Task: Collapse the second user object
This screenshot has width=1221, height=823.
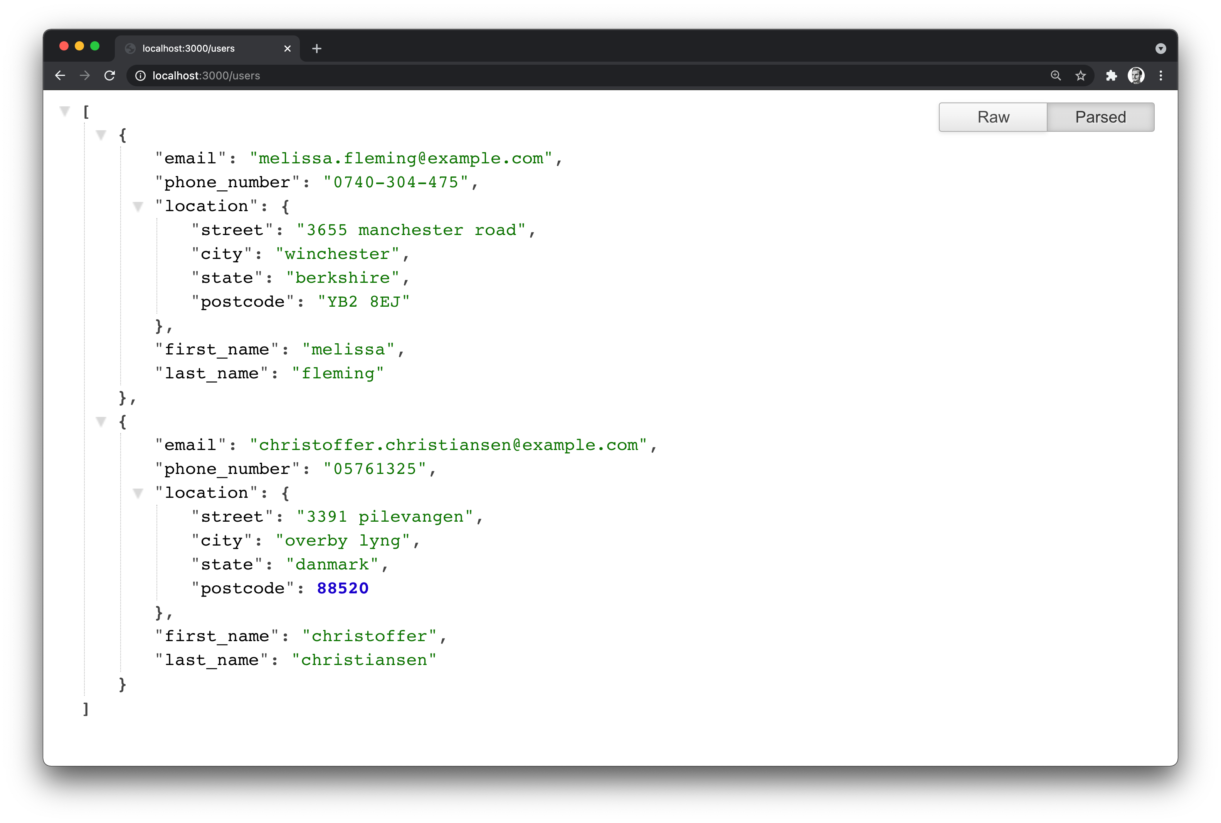Action: pos(101,422)
